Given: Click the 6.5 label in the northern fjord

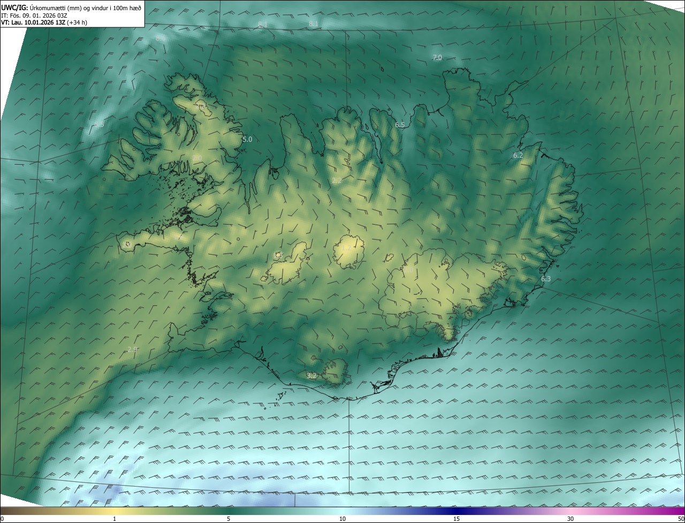Looking at the screenshot, I should coord(400,125).
